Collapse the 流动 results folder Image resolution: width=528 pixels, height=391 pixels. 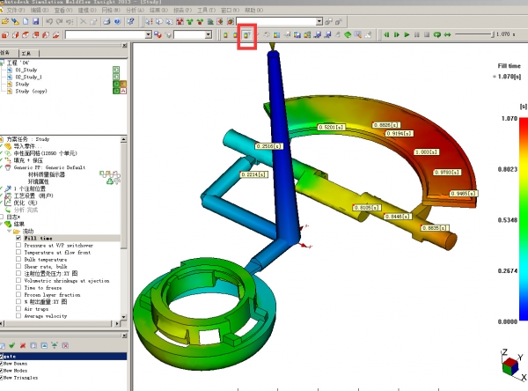pyautogui.click(x=10, y=232)
